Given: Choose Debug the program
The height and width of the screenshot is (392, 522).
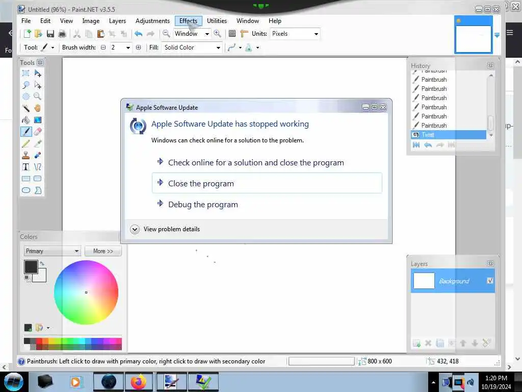Looking at the screenshot, I should (267, 204).
